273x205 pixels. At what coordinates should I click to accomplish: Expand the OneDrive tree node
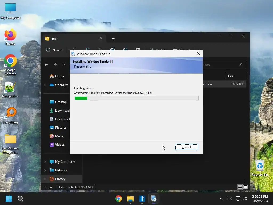pos(45,85)
